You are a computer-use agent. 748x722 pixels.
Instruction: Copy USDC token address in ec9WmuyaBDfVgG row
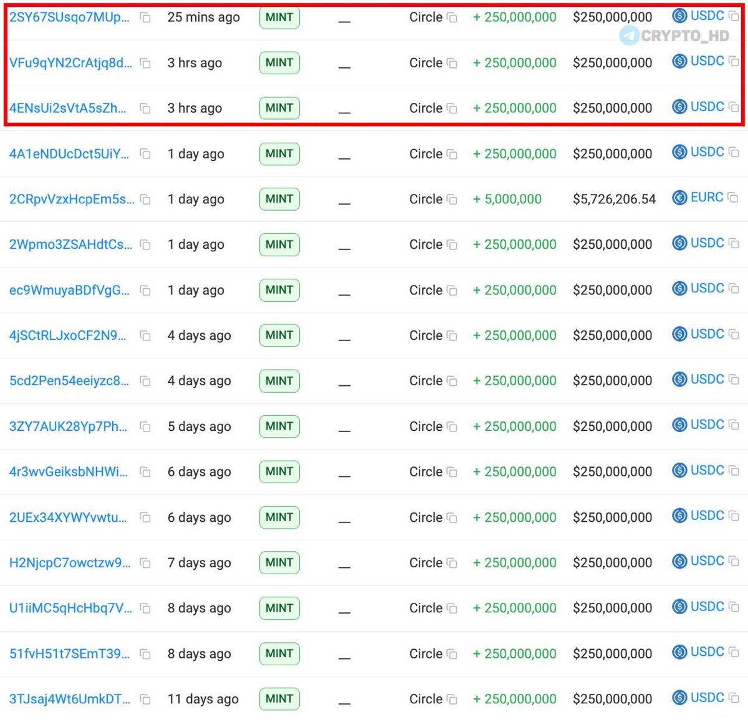tap(734, 289)
